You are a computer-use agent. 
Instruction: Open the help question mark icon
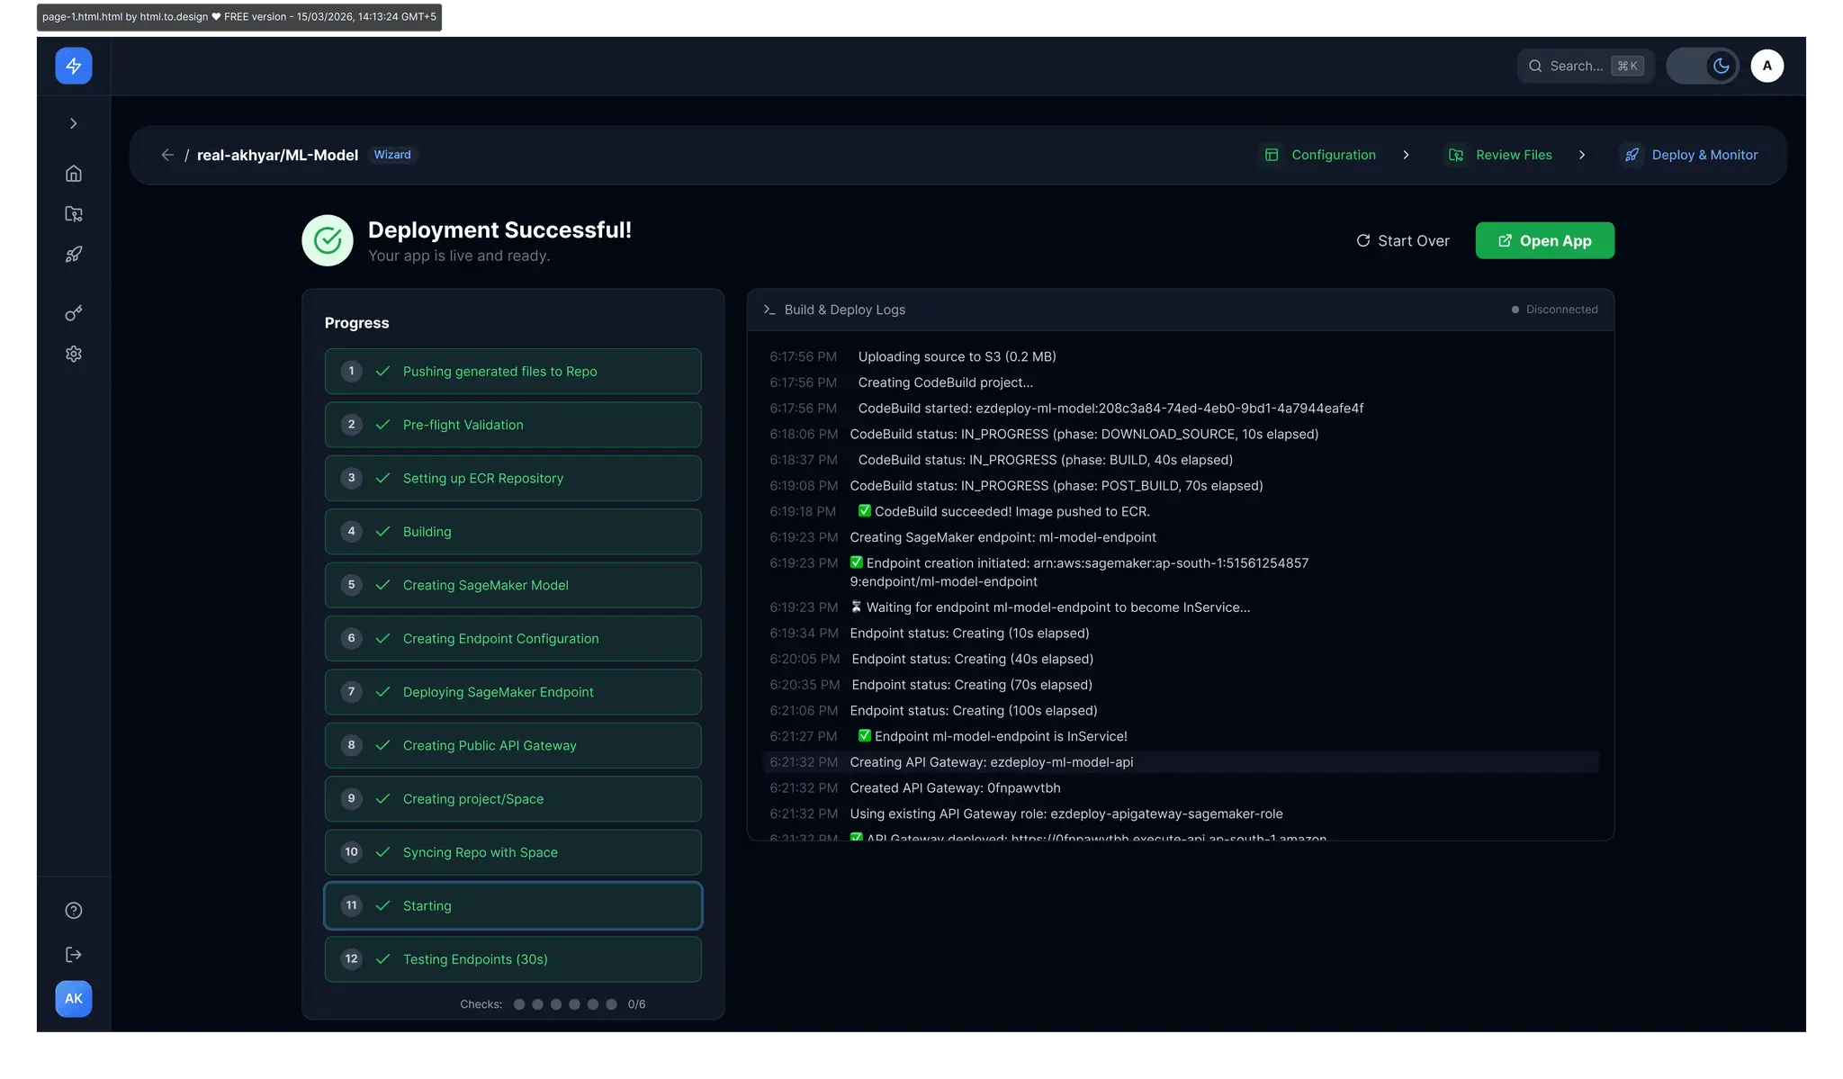pyautogui.click(x=74, y=911)
